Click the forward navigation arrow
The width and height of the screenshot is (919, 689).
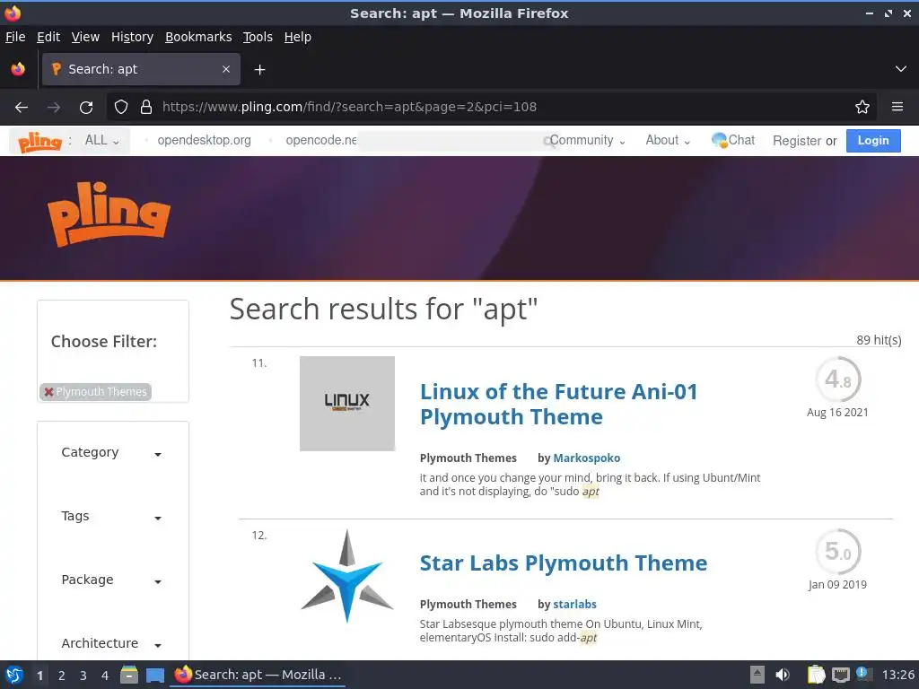coord(53,108)
